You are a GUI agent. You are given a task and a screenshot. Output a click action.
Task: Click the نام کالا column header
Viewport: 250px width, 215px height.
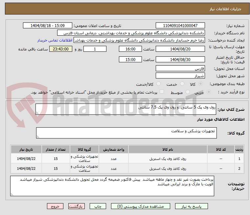tap(168, 149)
